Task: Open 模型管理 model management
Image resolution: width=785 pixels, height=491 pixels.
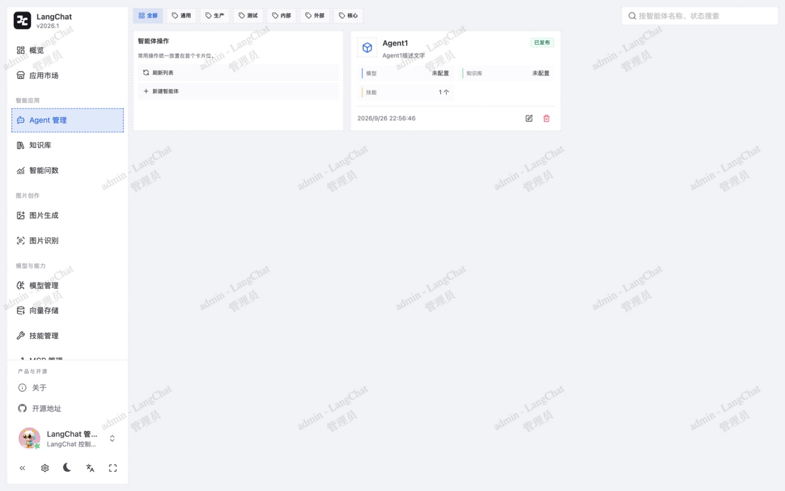Action: coord(68,286)
